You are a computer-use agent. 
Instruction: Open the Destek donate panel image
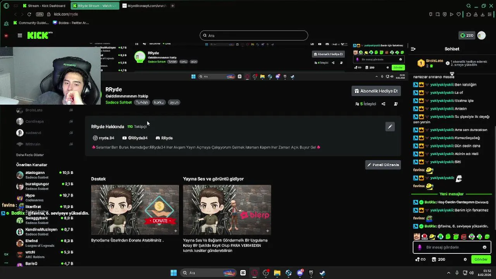point(135,210)
